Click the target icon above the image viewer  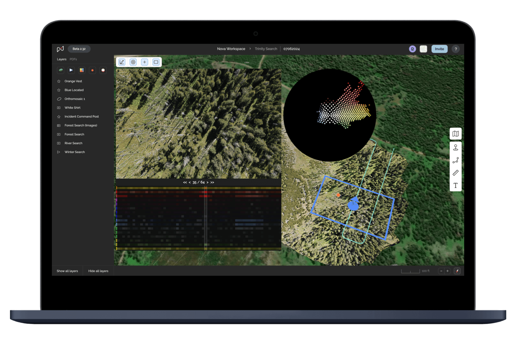(133, 62)
